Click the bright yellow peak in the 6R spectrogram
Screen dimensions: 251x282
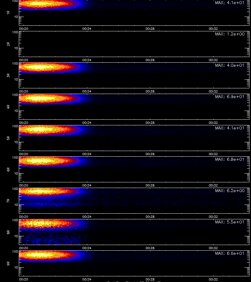tap(40, 161)
